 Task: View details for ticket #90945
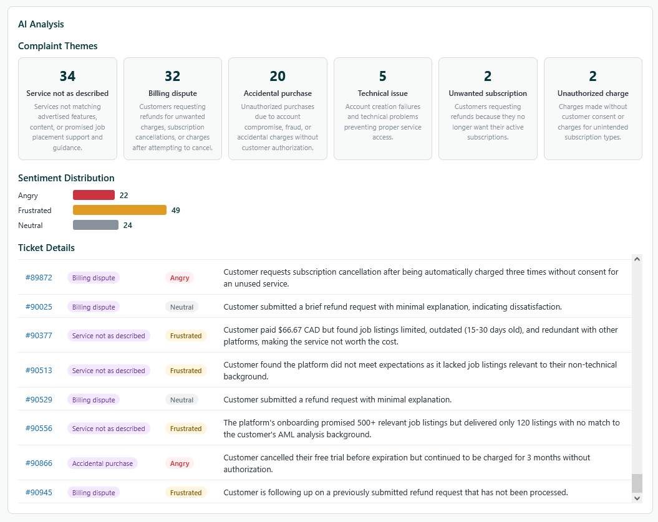click(x=39, y=492)
